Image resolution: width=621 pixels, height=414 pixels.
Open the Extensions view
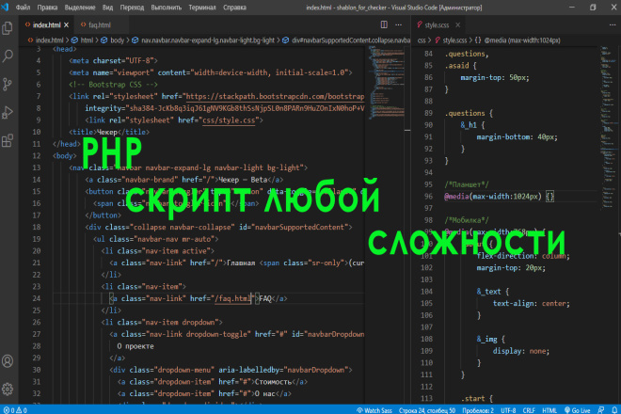[x=8, y=140]
